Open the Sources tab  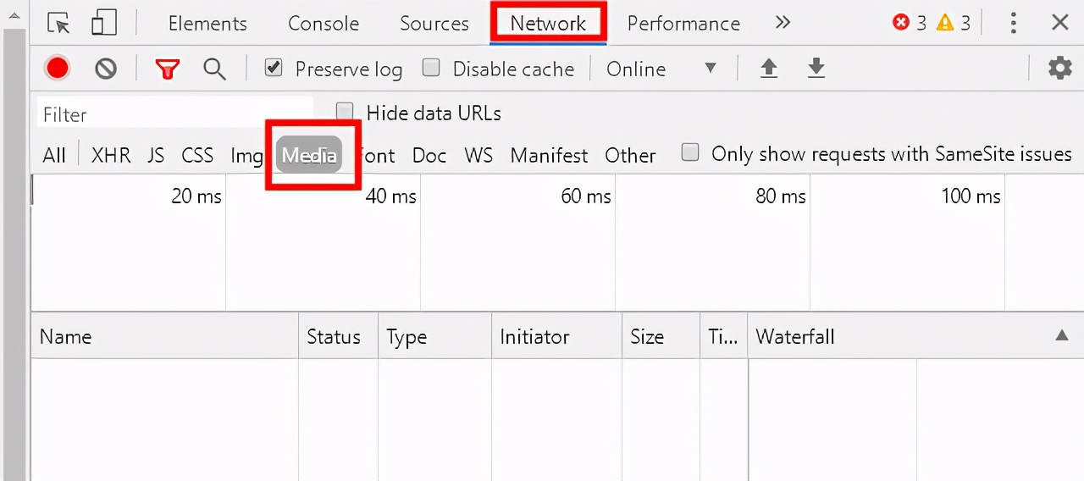(x=434, y=23)
